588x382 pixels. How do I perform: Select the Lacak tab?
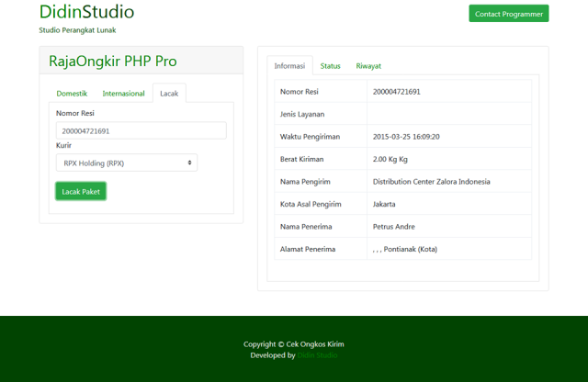click(x=169, y=94)
